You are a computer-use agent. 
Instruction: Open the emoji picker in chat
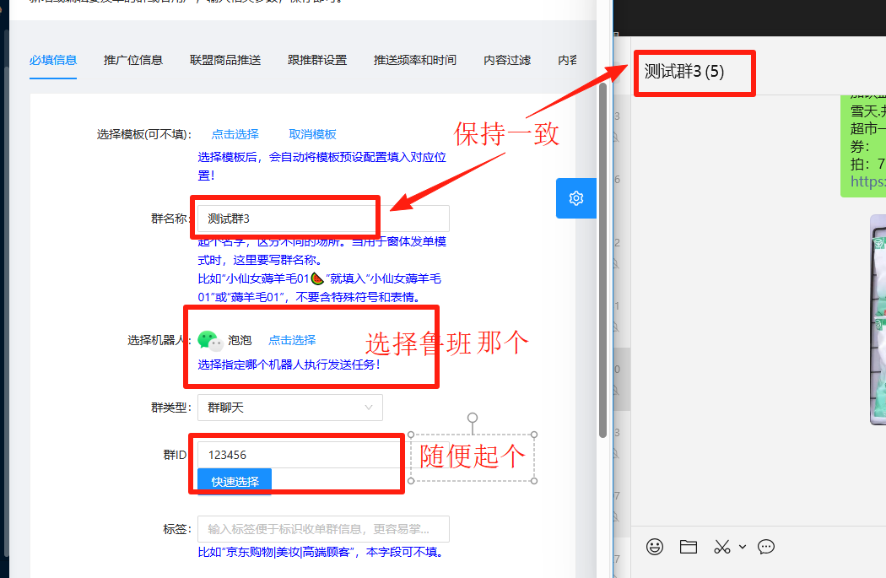[655, 547]
